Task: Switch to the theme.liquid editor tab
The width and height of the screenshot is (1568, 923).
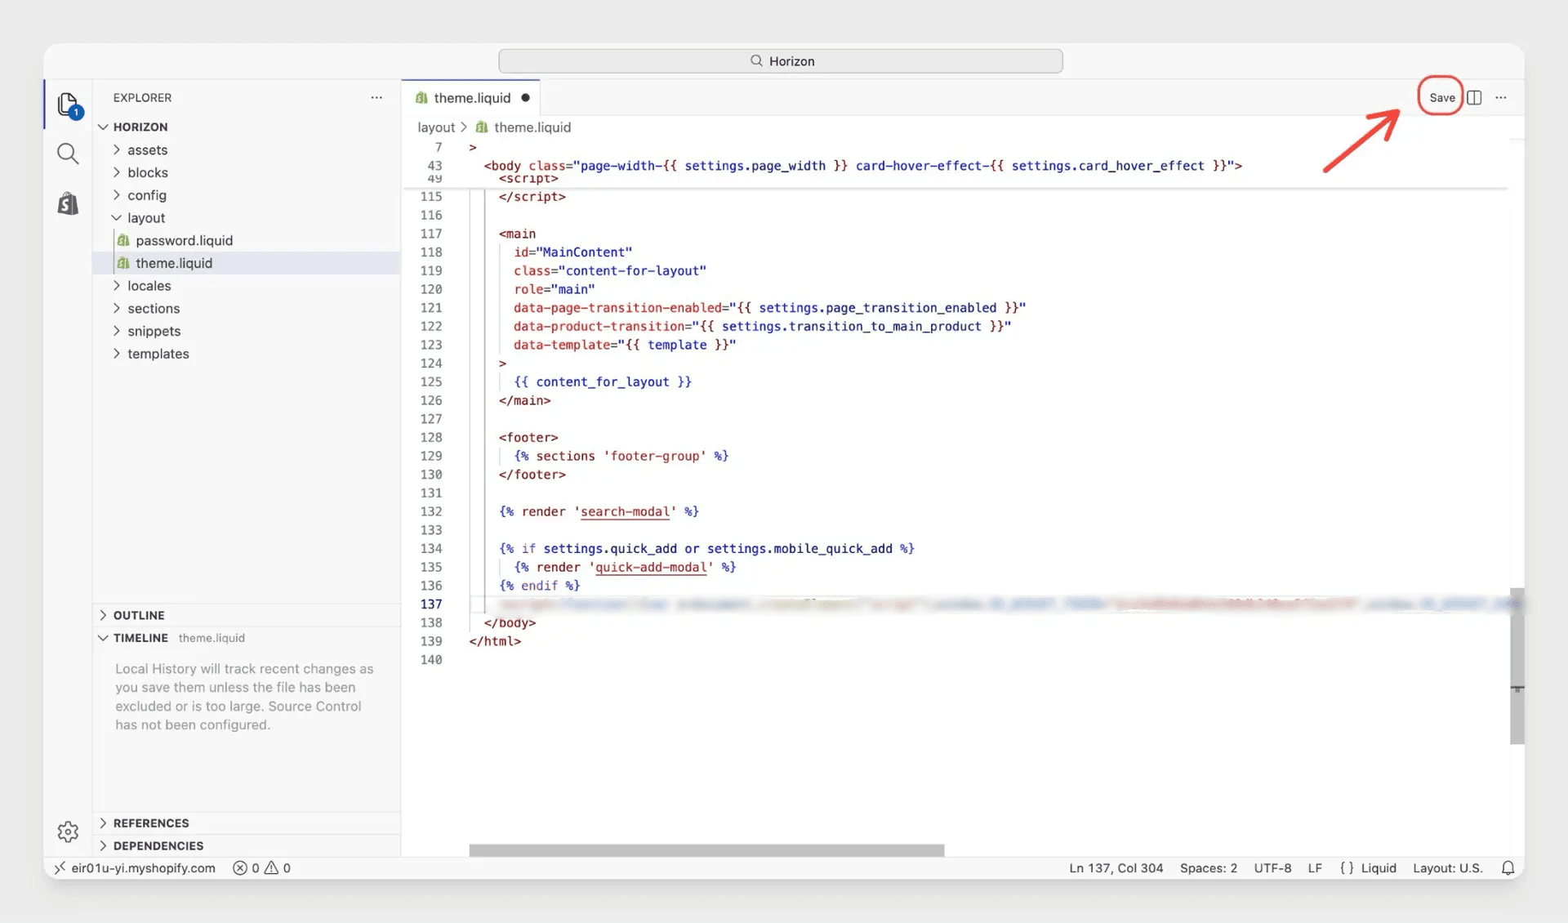Action: [x=471, y=98]
